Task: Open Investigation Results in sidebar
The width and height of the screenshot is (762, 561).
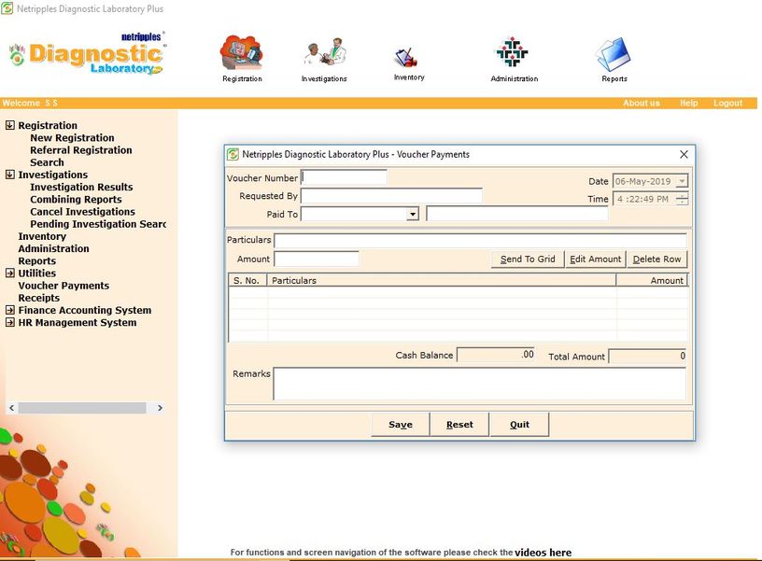Action: [81, 187]
